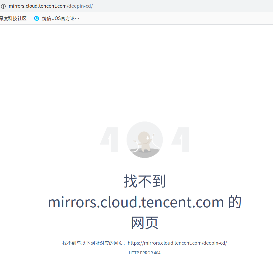The height and width of the screenshot is (257, 273).
Task: Click the 404 crying character illustration
Action: coord(145,140)
